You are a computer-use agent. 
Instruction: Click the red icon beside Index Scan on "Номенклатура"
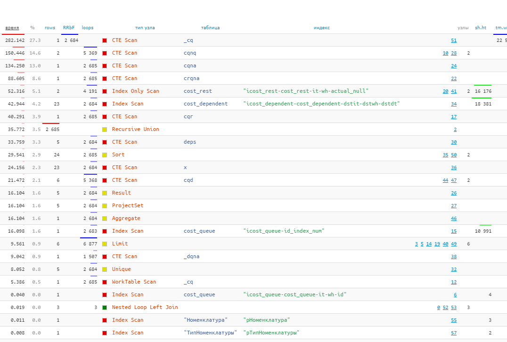[105, 320]
